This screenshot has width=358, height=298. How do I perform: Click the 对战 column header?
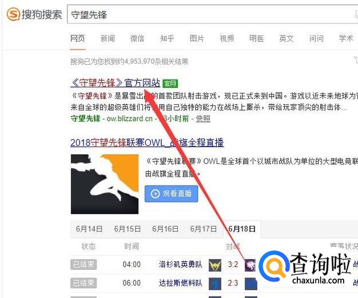coord(233,246)
